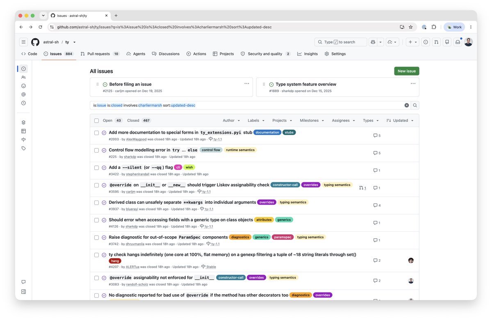Open the browser extensions puzzle icon
This screenshot has width=492, height=320.
[x=434, y=27]
